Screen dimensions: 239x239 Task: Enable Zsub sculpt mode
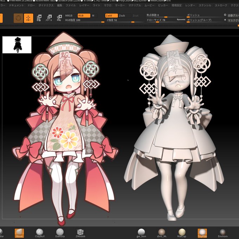click(x=122, y=15)
